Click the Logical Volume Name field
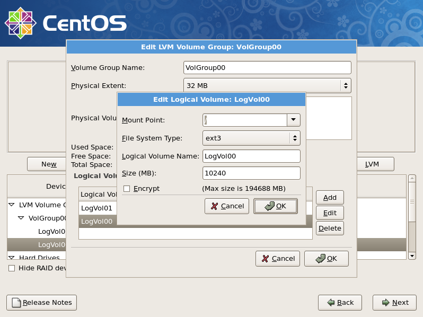423x317 pixels. coord(251,156)
